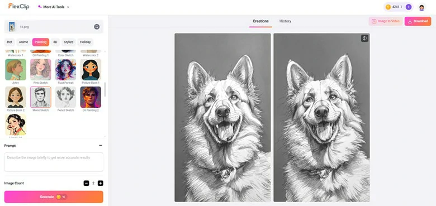Choose the Artsy style thumbnail
Screen dimensions: 436x206
[x=16, y=70]
